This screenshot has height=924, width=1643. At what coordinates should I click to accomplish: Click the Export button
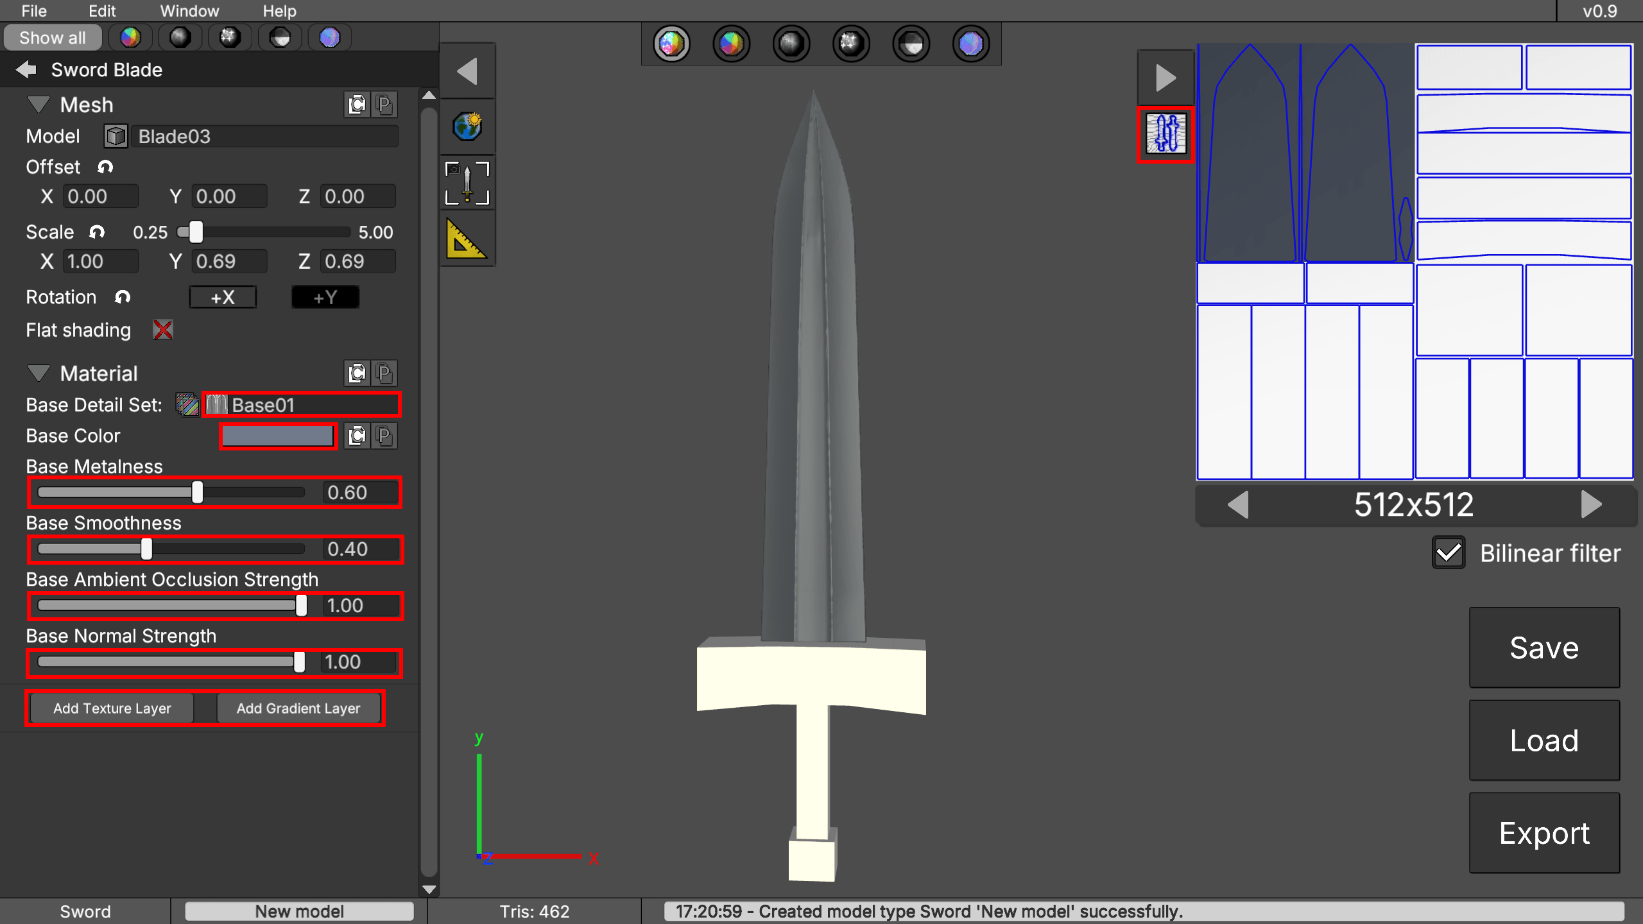pyautogui.click(x=1544, y=833)
